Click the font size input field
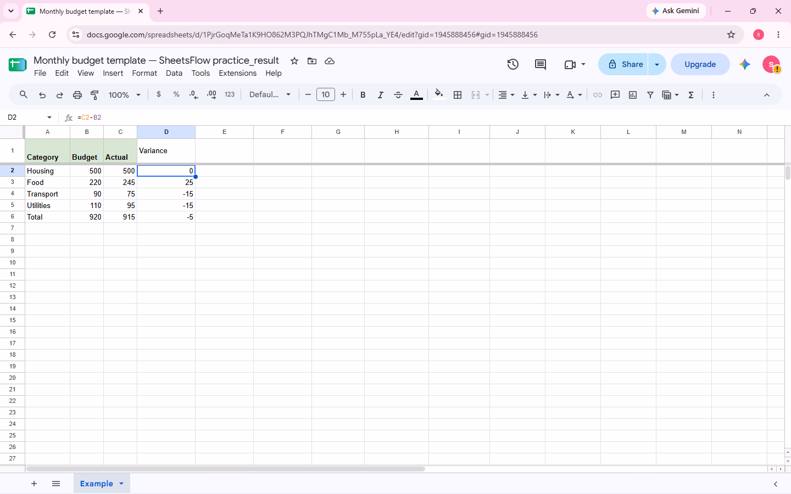 326,94
